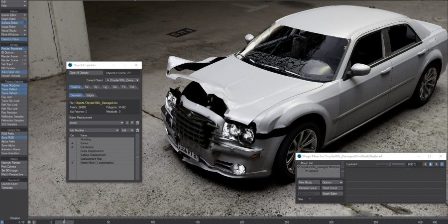Go to previous keyframe for Exploded morph
Image resolution: width=448 pixels, height=224 pixels.
click(x=425, y=164)
